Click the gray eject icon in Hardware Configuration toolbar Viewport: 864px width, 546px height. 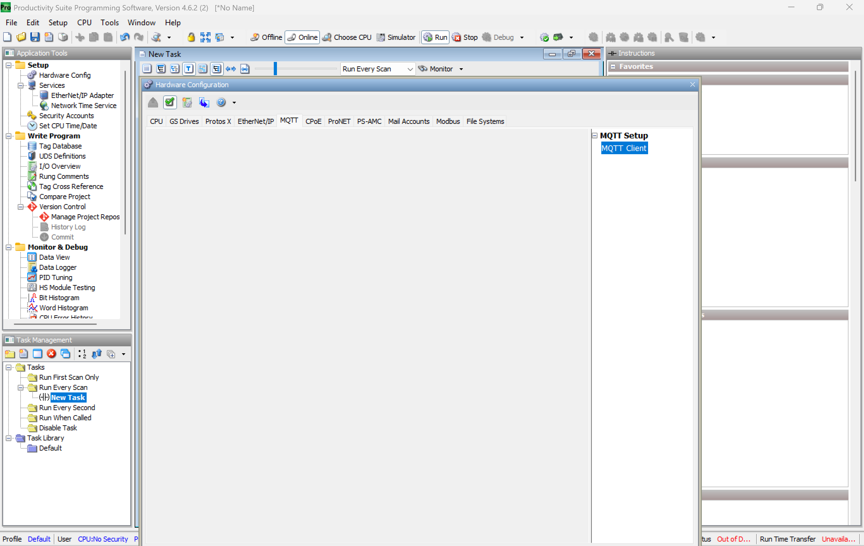153,102
